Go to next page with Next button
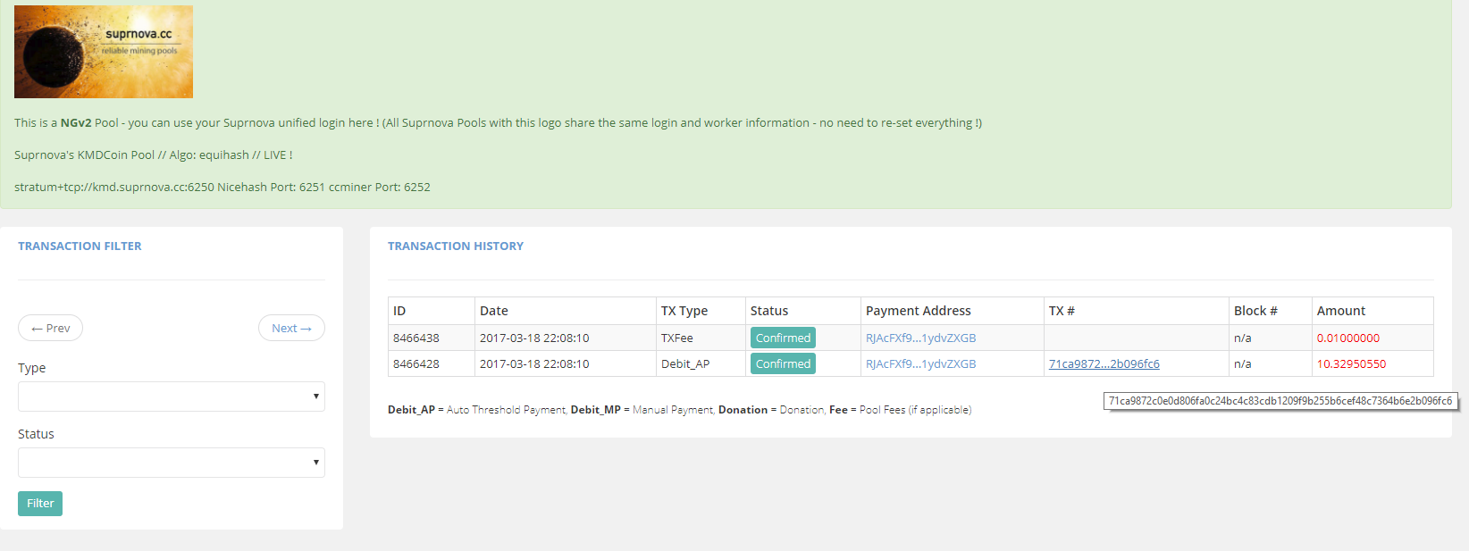 (291, 328)
